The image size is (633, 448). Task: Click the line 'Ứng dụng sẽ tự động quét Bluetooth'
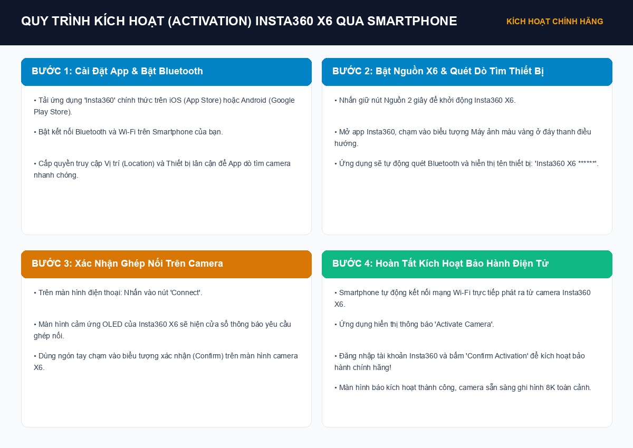coord(466,163)
